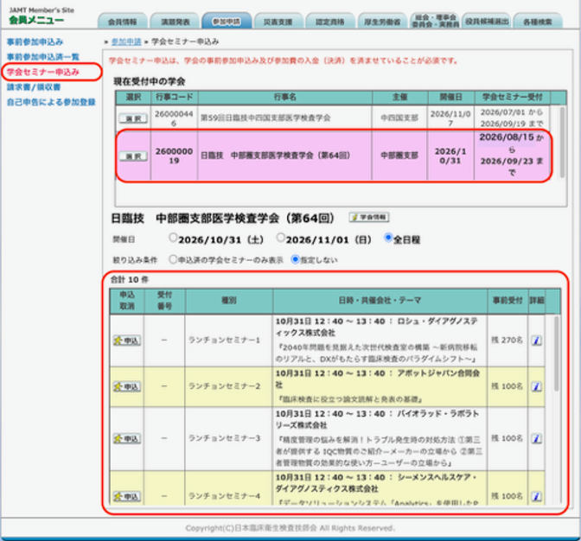Image resolution: width=581 pixels, height=541 pixels.
Task: Switch to the 演題発表 tab
Action: pos(176,21)
